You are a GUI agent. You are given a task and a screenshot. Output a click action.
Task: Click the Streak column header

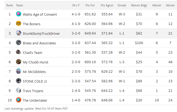[x=122, y=5]
